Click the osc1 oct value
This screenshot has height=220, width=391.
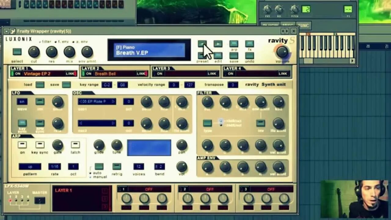129,101
